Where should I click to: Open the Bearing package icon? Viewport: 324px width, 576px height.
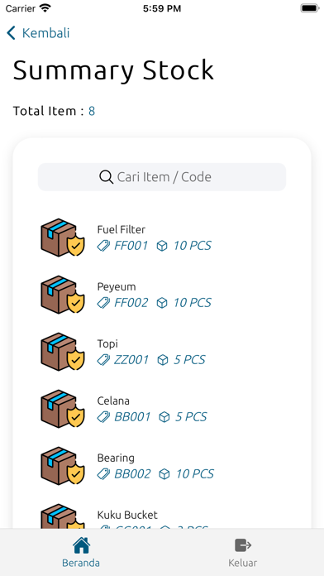click(62, 465)
